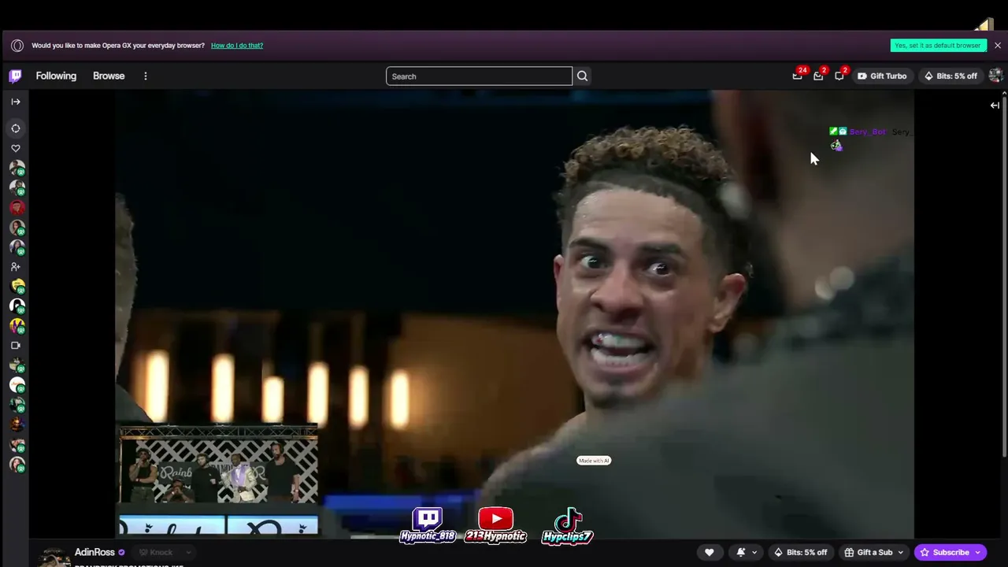Click the heart icon in the left sidebar

click(16, 148)
